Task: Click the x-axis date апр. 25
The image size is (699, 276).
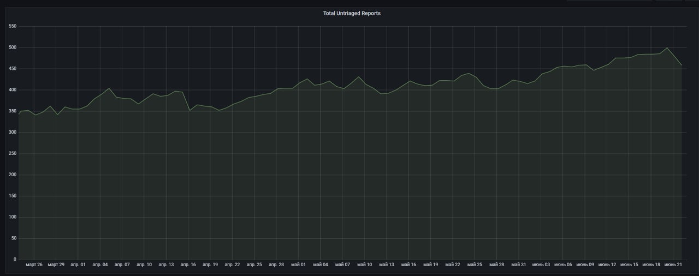Action: pos(254,265)
